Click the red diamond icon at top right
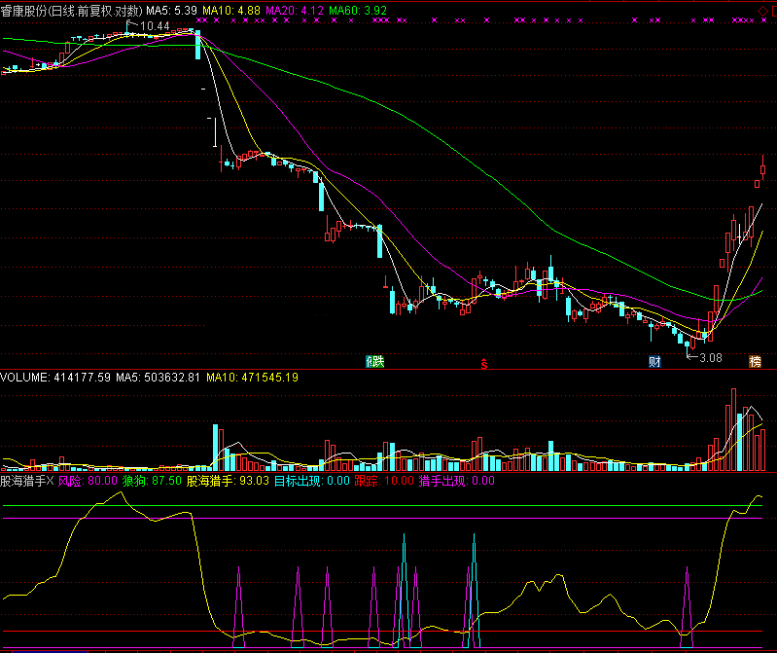This screenshot has width=777, height=653. coord(762,11)
